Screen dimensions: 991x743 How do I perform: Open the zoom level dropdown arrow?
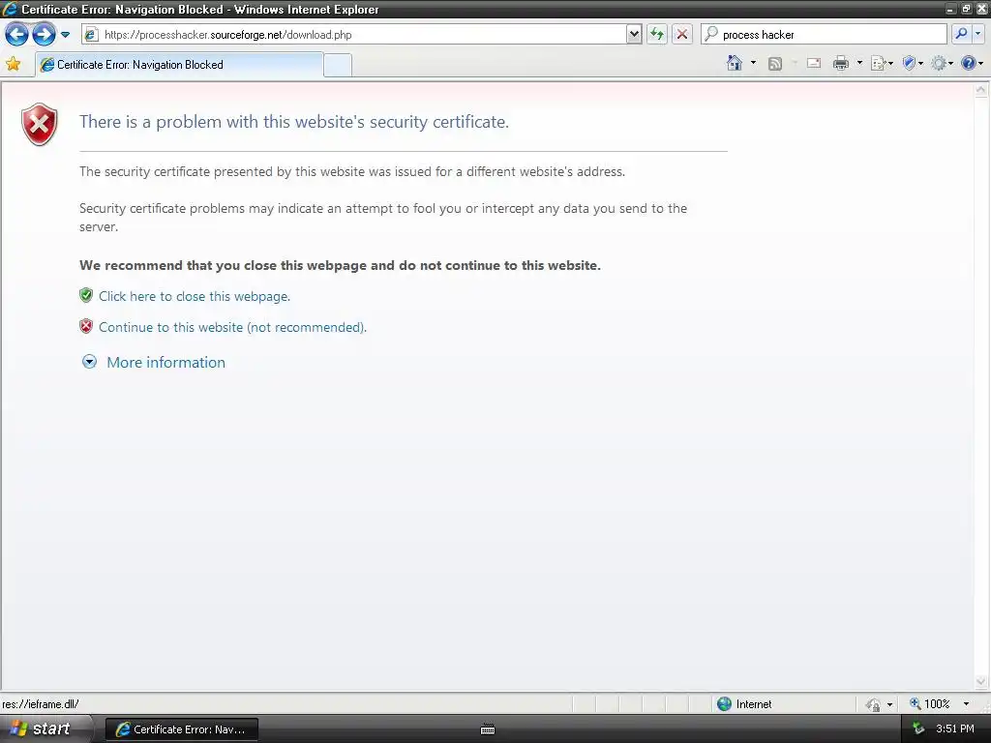(x=966, y=704)
